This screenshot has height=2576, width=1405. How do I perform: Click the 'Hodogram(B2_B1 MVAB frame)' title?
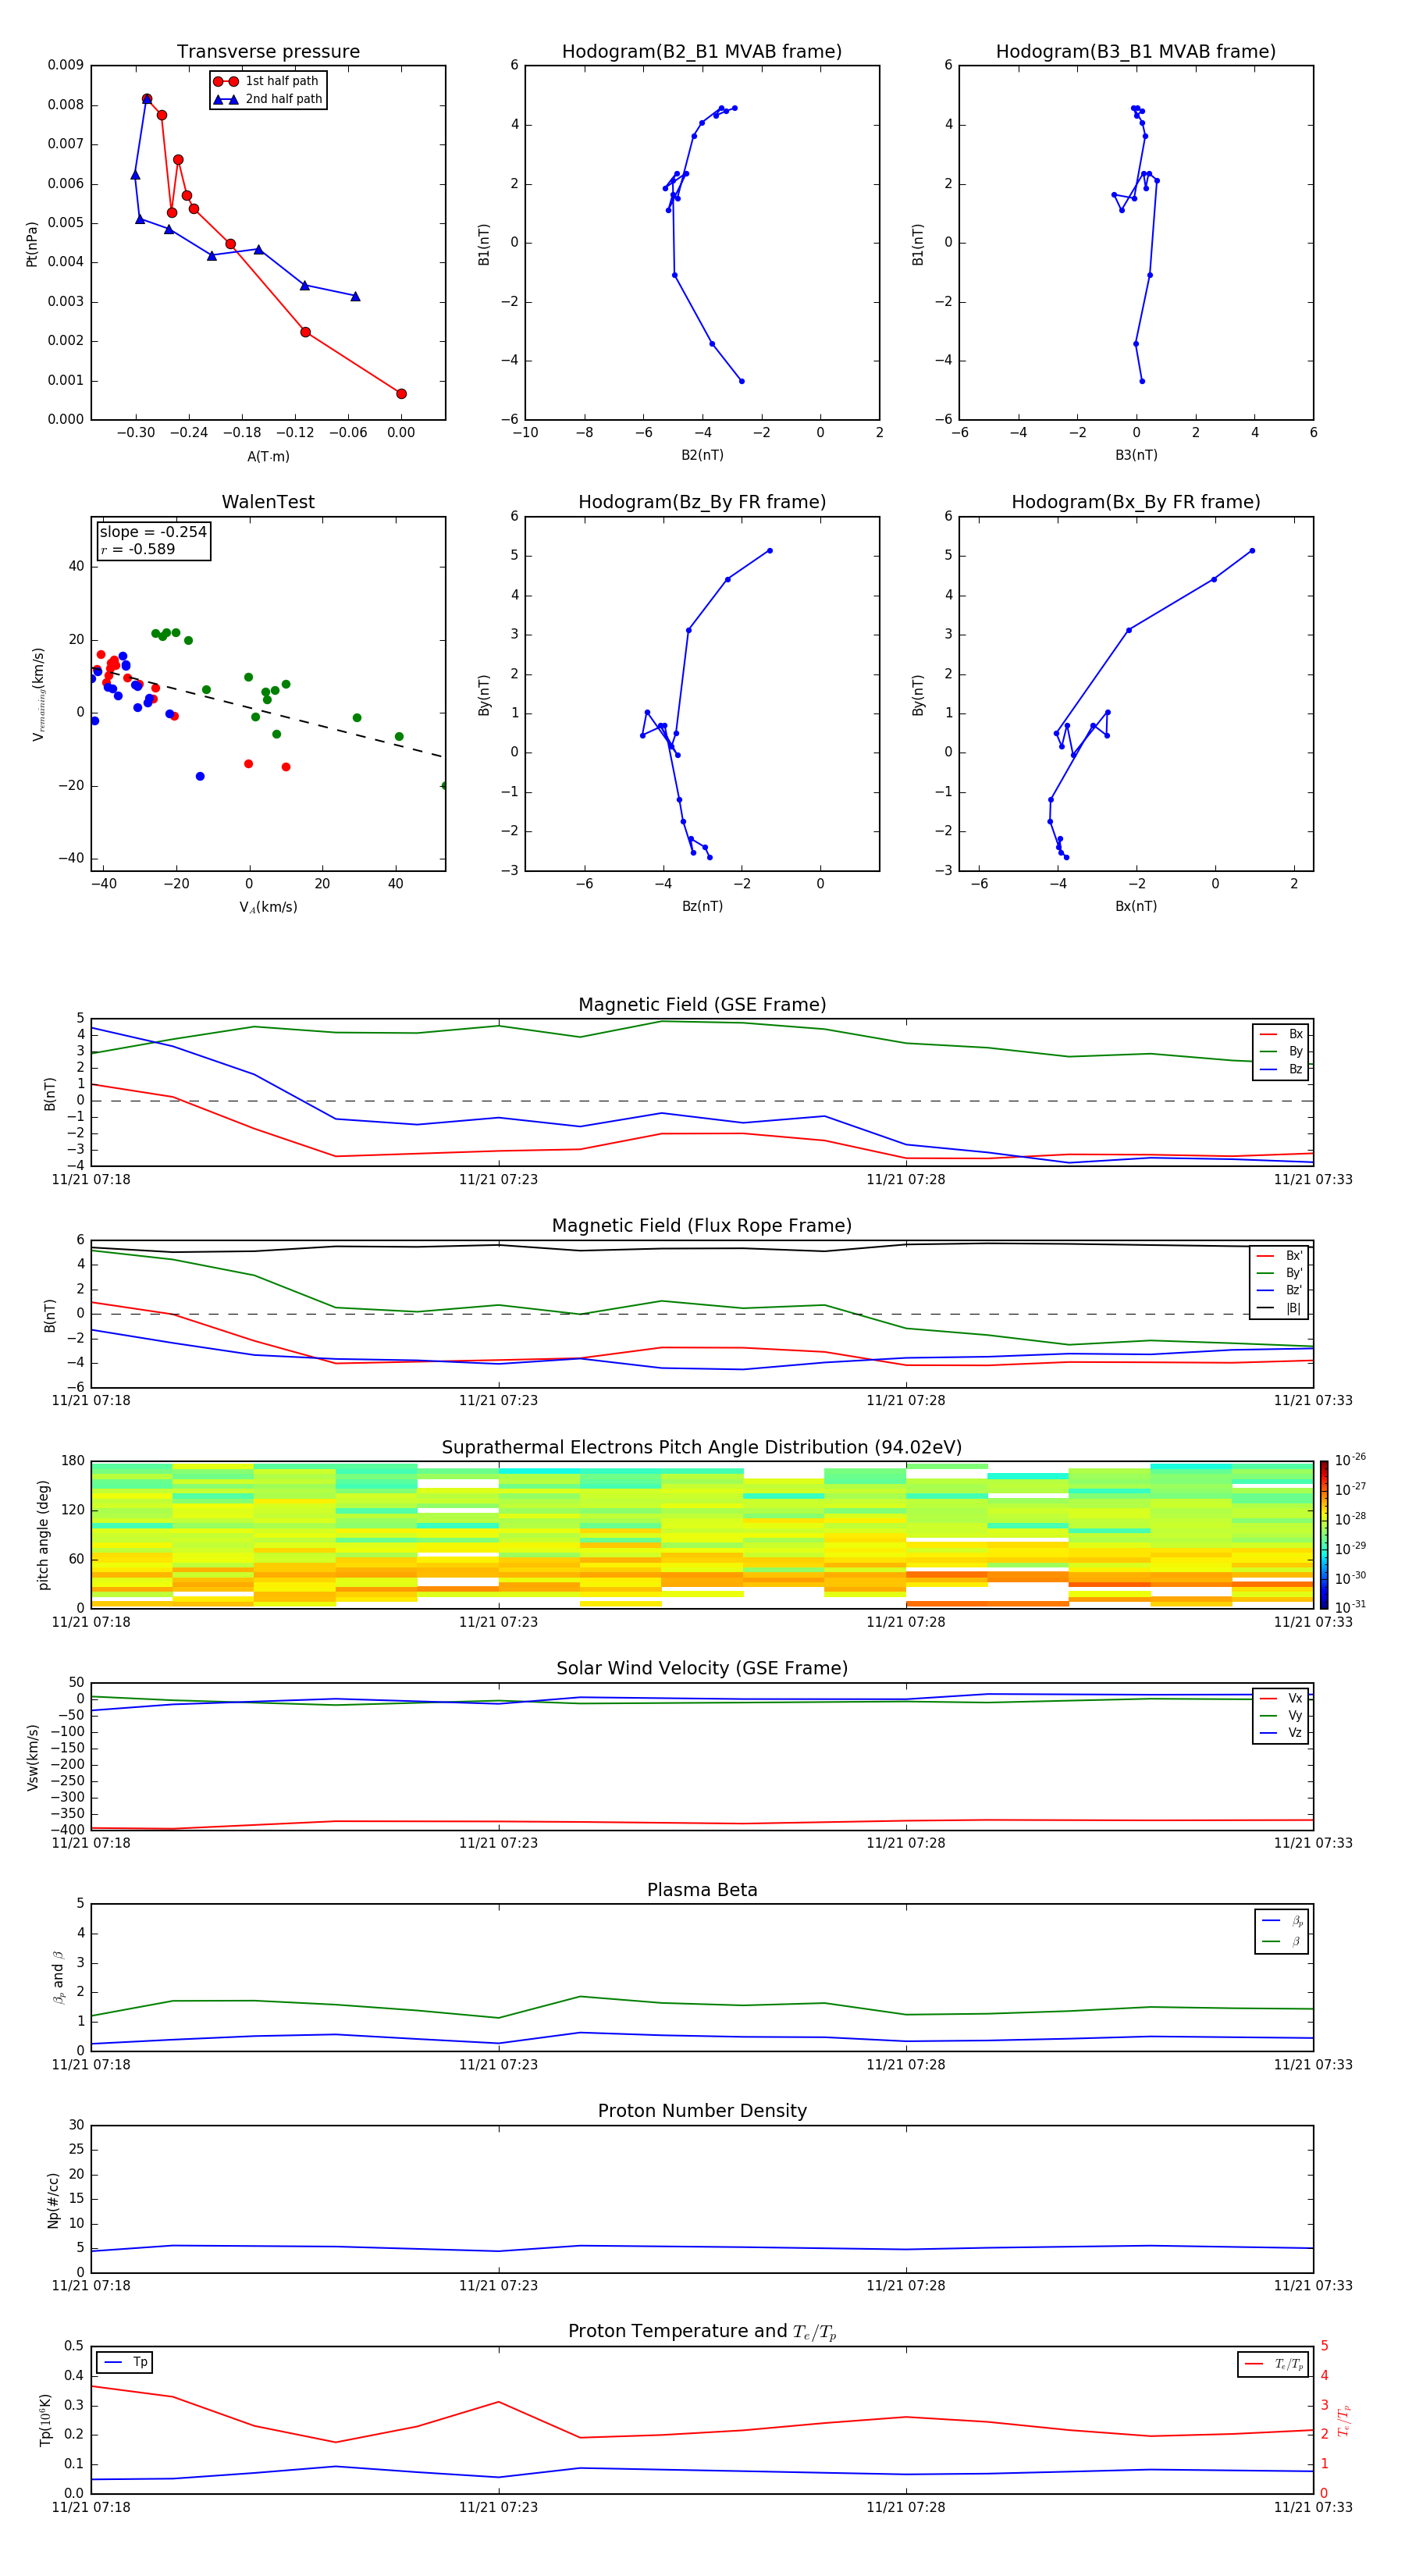[x=702, y=52]
